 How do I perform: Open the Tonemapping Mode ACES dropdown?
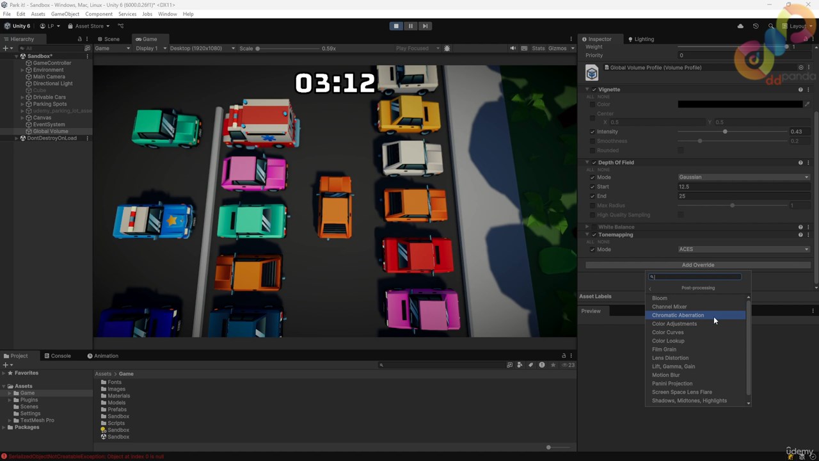click(x=744, y=250)
